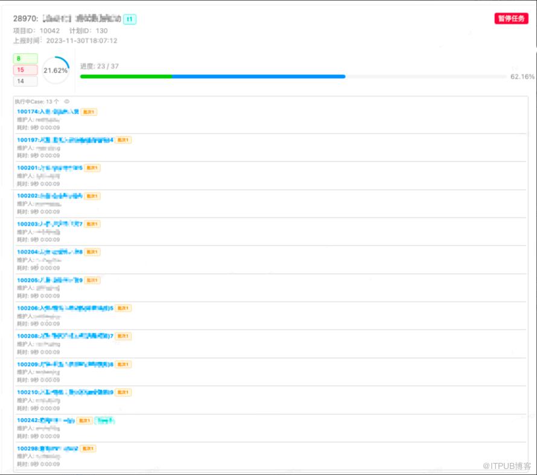Click the 执行中Case: 13 个 header text

(37, 102)
